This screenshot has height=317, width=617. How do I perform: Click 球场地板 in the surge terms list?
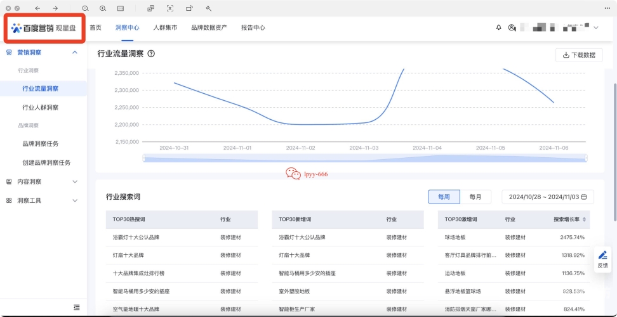pyautogui.click(x=455, y=238)
